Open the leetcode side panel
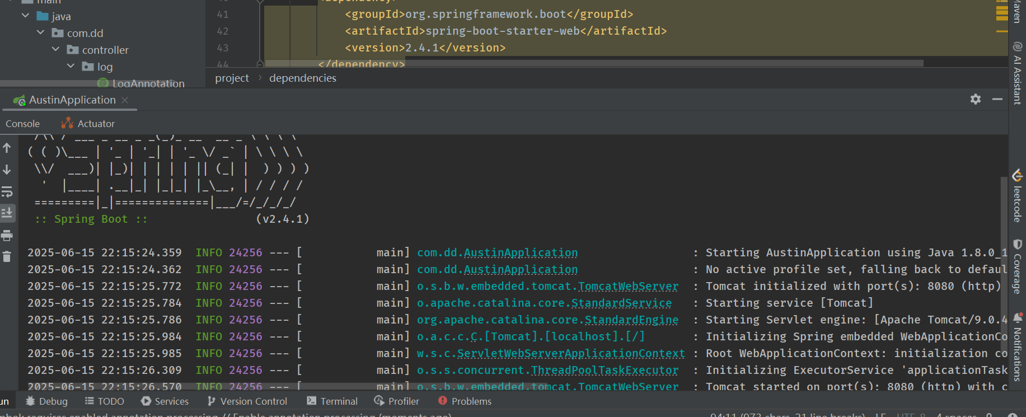The image size is (1026, 417). pos(1017,196)
